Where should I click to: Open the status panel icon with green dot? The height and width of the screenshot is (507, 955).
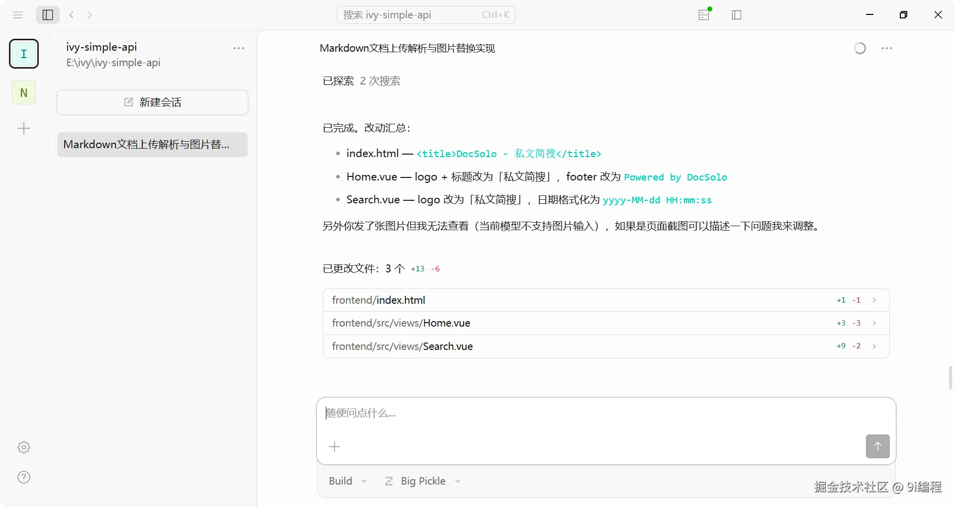pos(704,14)
